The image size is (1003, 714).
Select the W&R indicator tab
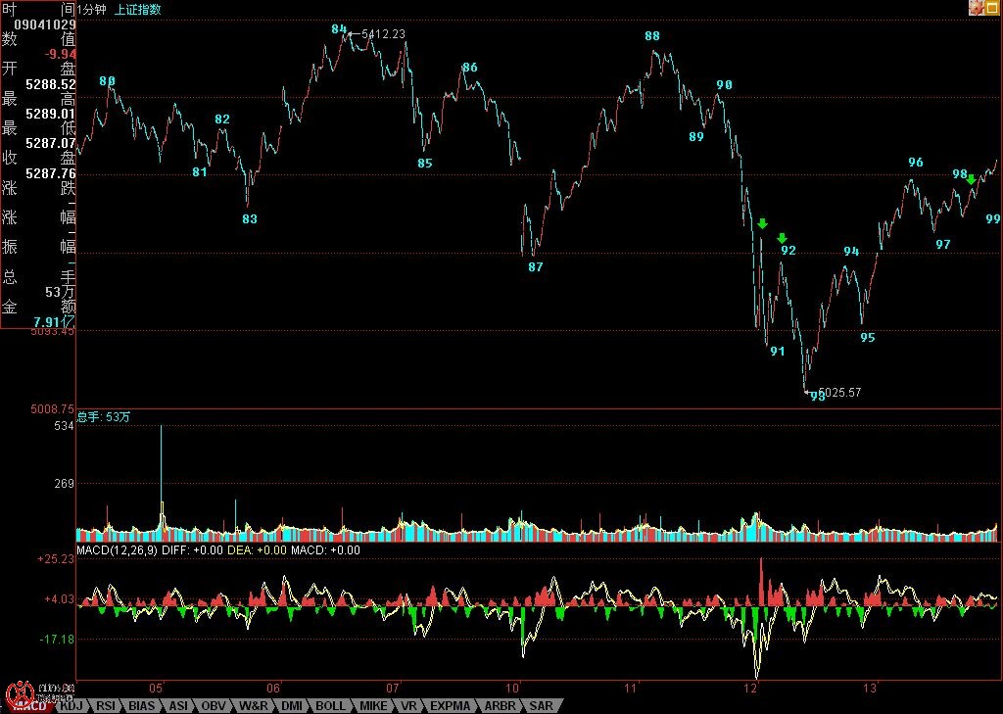click(x=253, y=705)
